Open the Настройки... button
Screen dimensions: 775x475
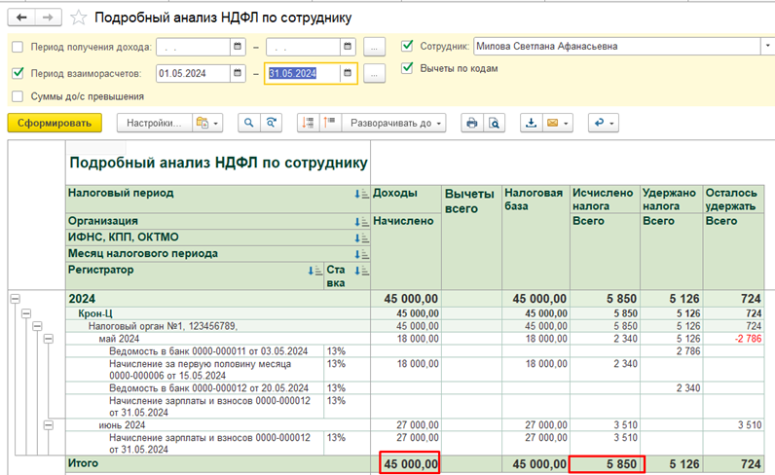pyautogui.click(x=154, y=124)
